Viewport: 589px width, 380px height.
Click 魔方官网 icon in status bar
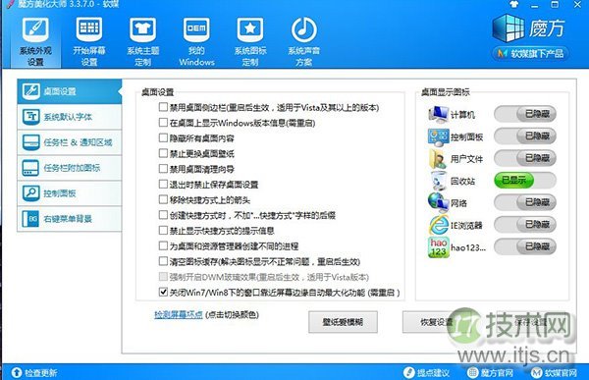pyautogui.click(x=472, y=372)
